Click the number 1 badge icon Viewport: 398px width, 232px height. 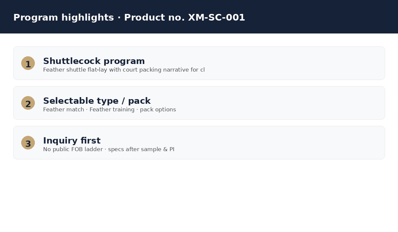pos(28,63)
